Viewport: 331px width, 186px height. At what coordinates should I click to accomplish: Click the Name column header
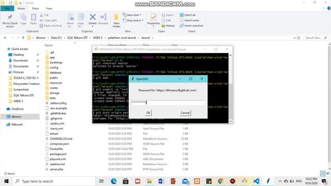(49, 45)
